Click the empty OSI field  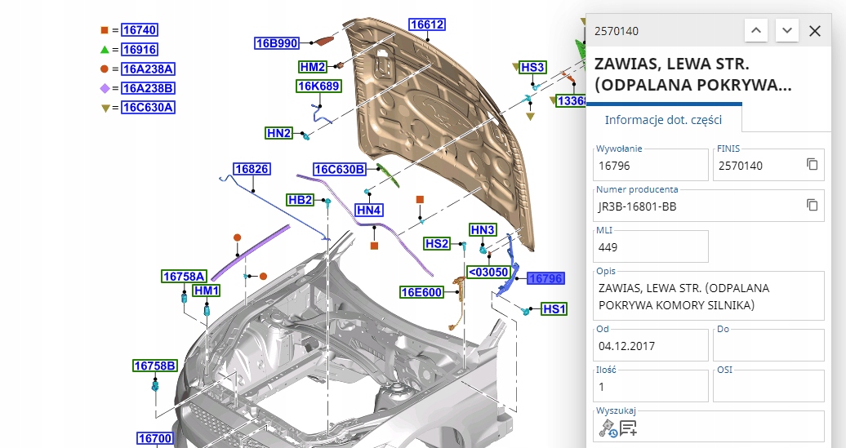(x=768, y=386)
